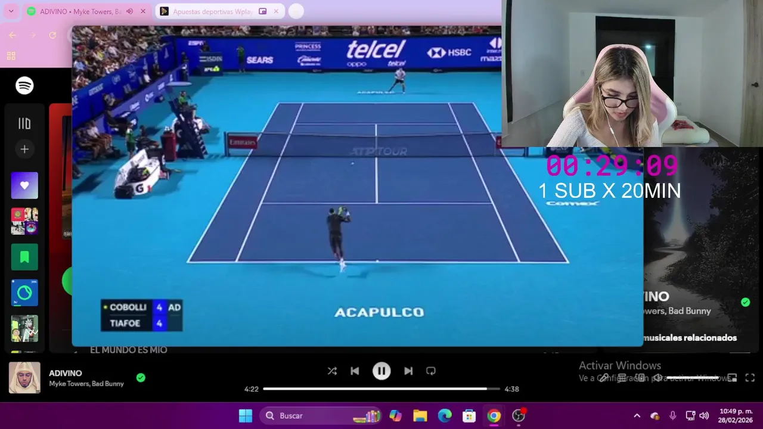Open the collage cover playlist below Liked Songs
The image size is (763, 429).
tap(24, 221)
